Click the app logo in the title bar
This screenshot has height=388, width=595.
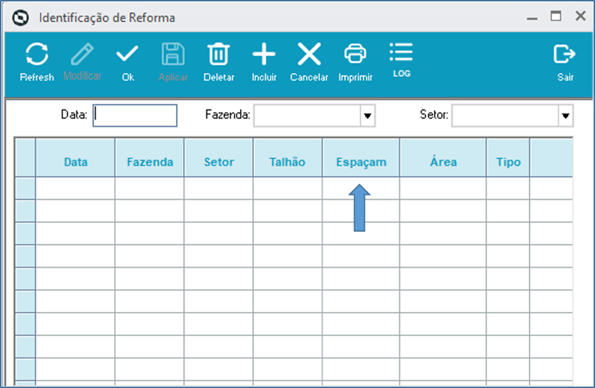pos(20,18)
